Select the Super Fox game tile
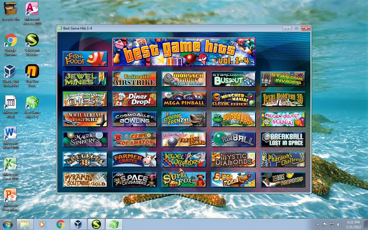The width and height of the screenshot is (368, 230). [184, 180]
